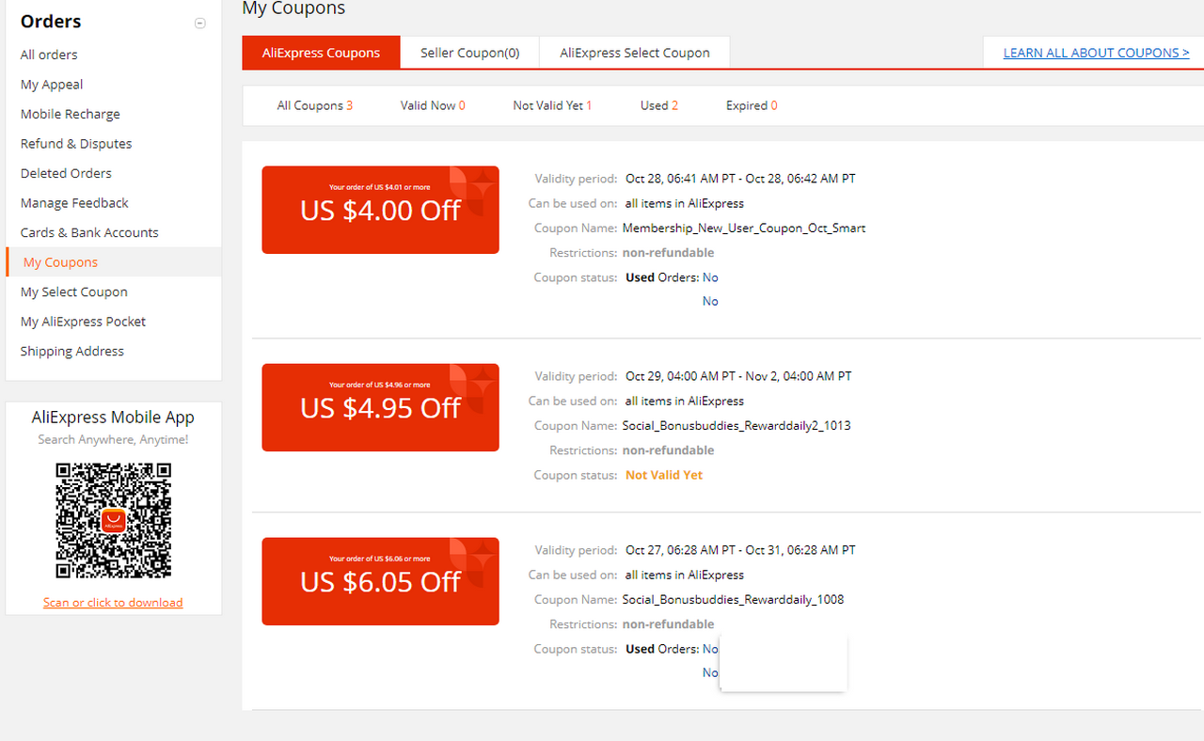Open order link beside Used Orders on $4.00 coupon
Image resolution: width=1204 pixels, height=741 pixels.
coord(710,277)
